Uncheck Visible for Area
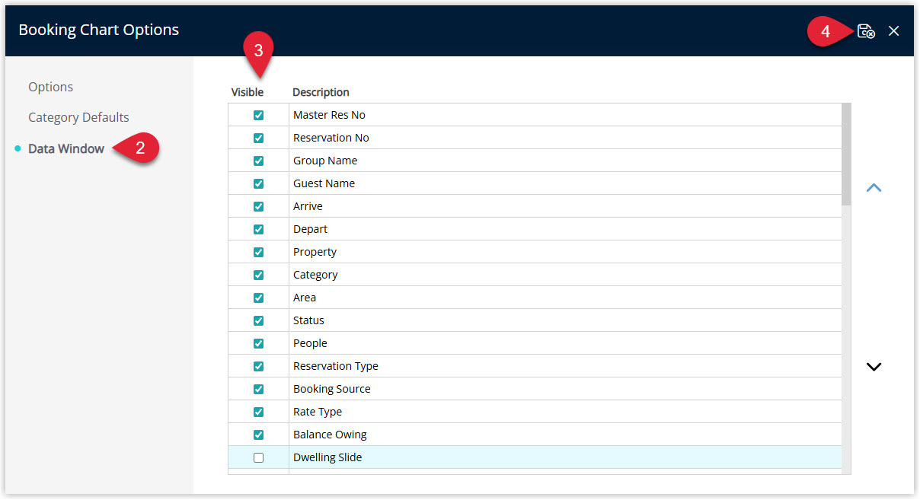 click(x=258, y=298)
